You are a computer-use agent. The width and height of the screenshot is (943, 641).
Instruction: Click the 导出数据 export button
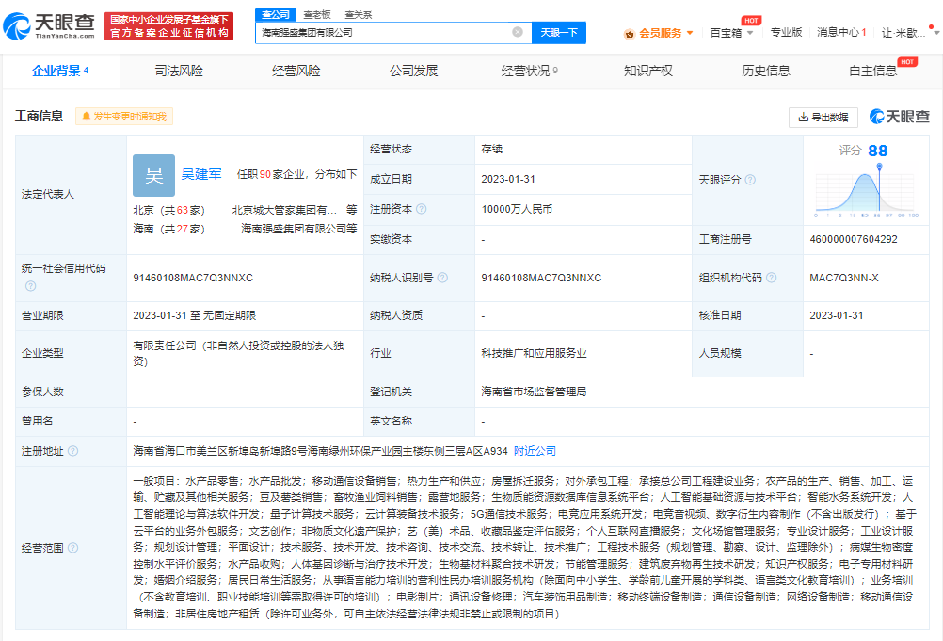click(x=823, y=118)
